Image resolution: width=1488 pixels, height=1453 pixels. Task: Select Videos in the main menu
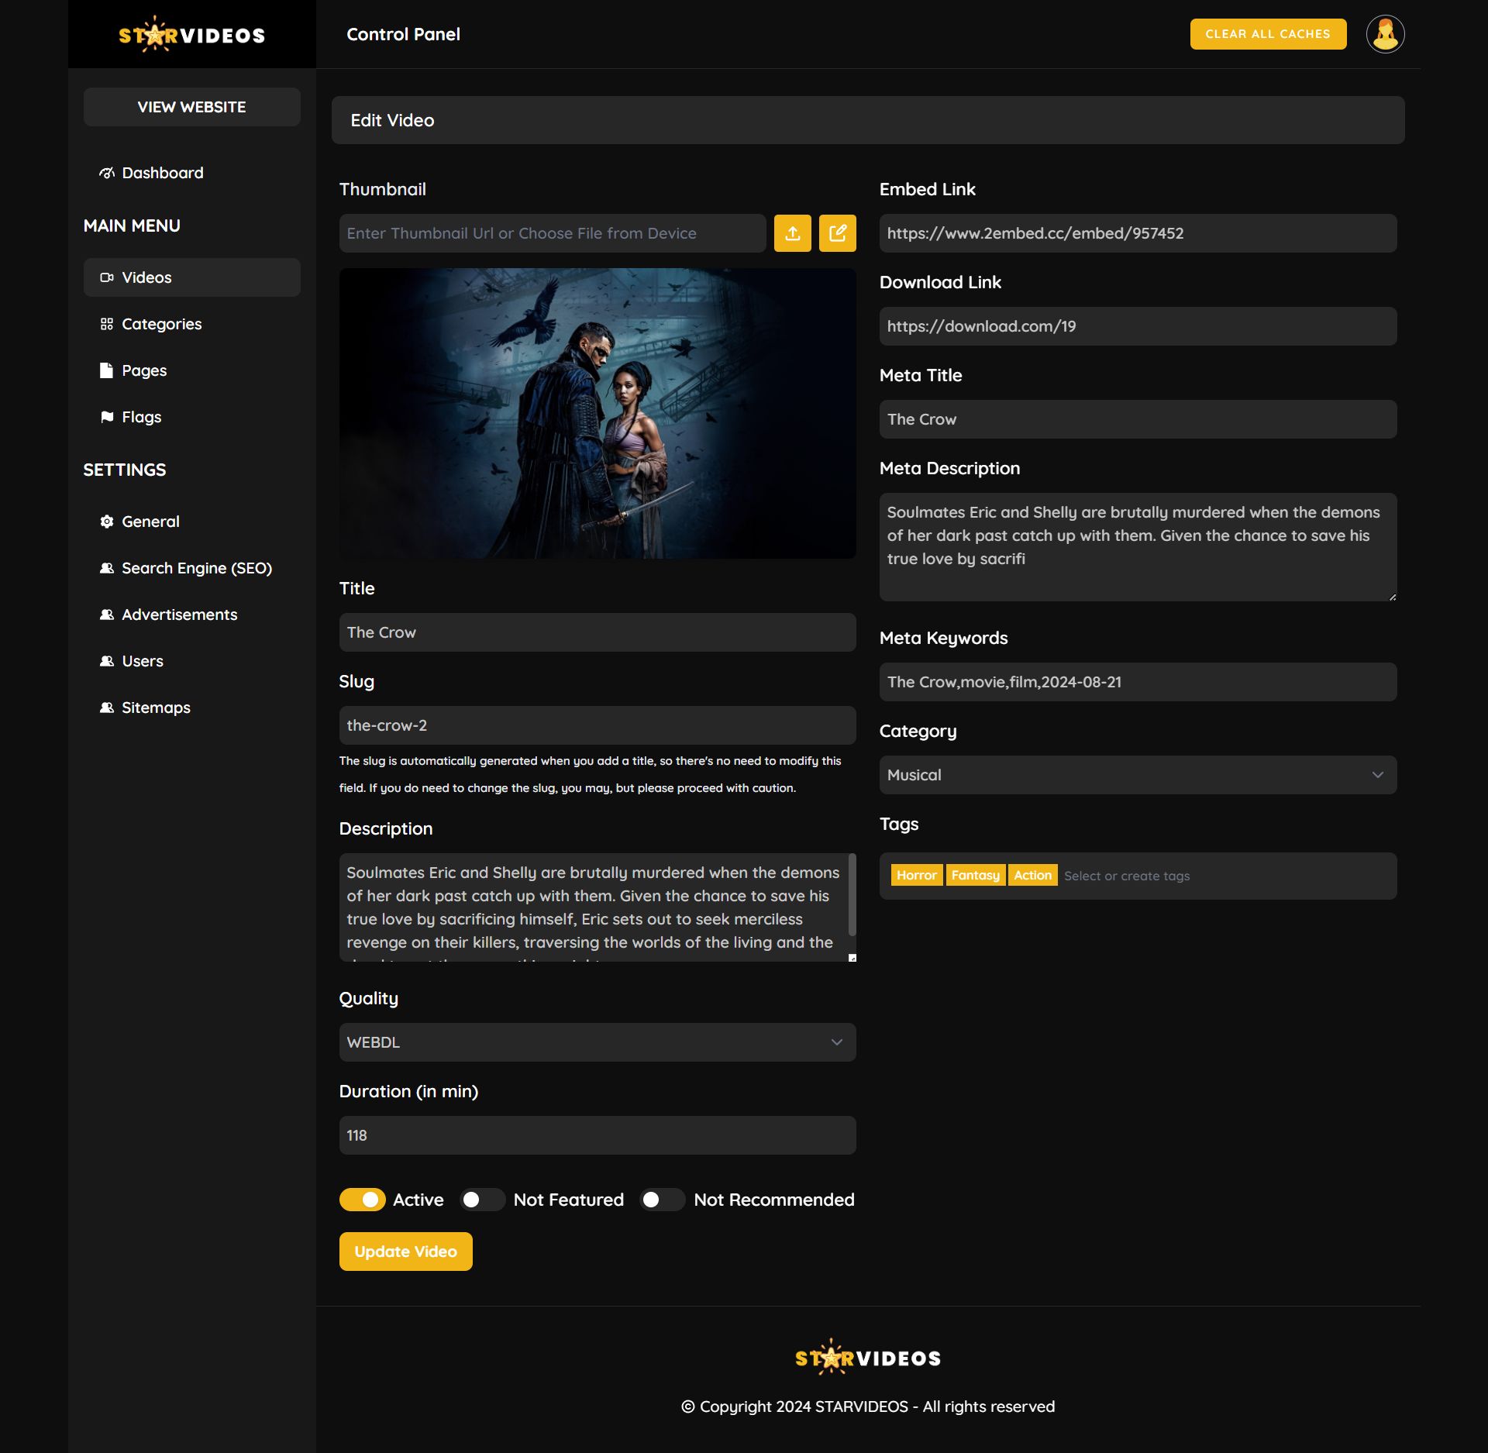click(x=192, y=277)
